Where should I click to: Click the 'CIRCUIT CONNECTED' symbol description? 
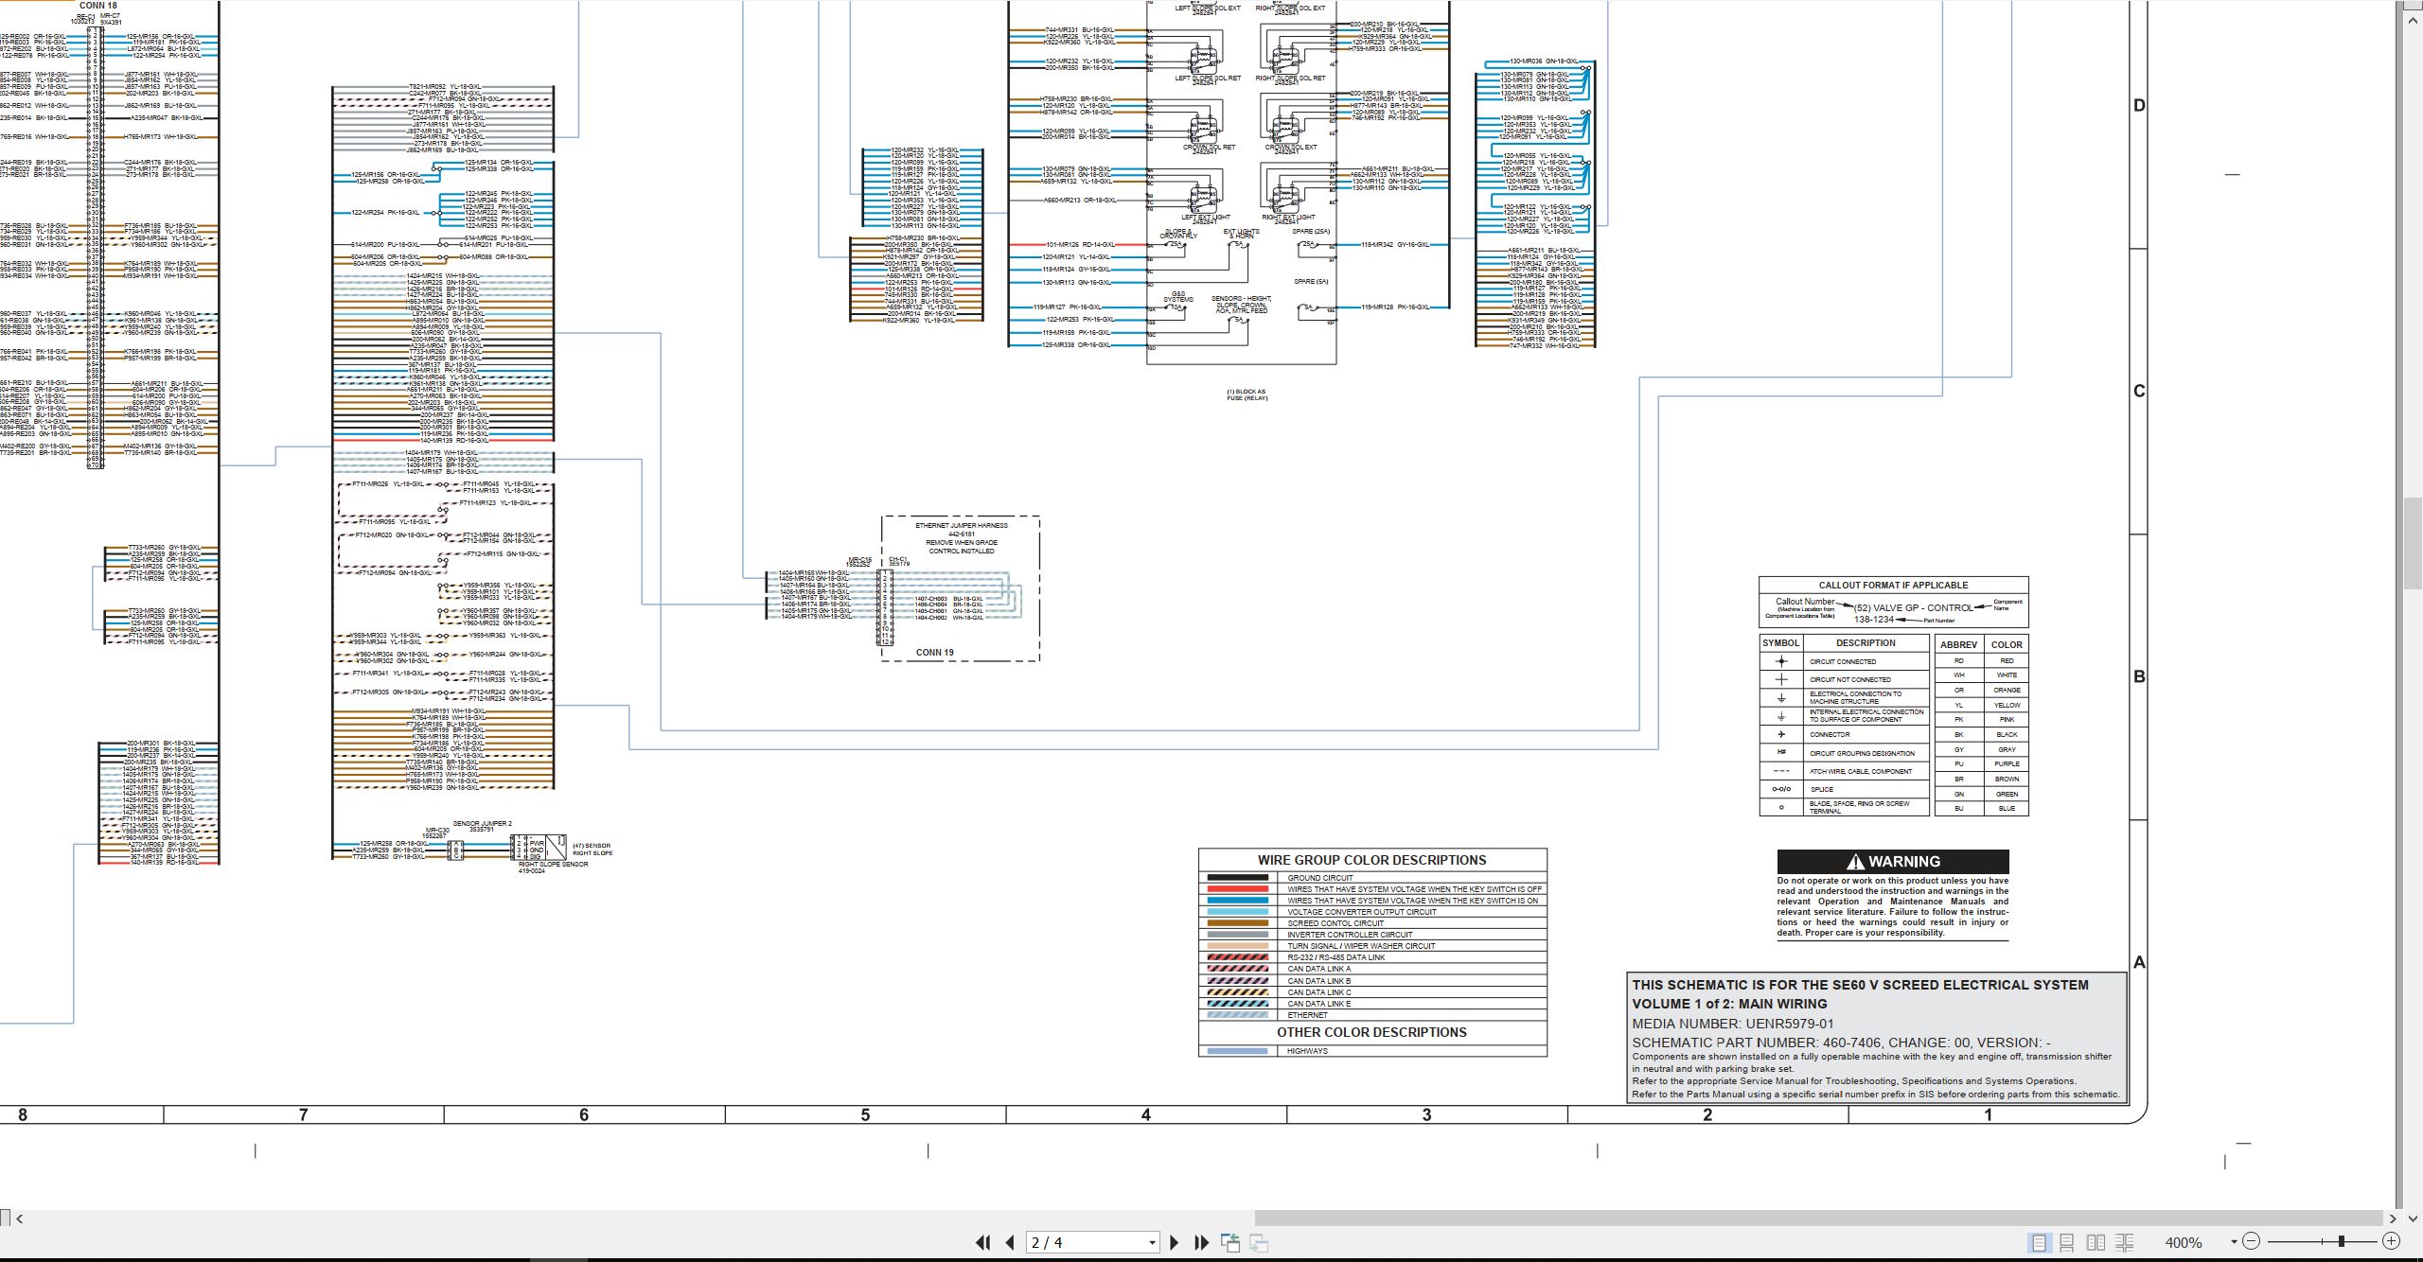coord(1843,662)
